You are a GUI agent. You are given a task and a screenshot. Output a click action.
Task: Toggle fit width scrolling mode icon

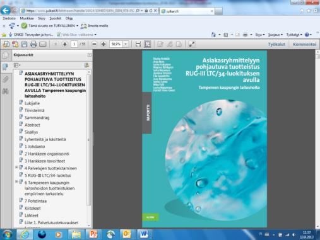click(138, 44)
